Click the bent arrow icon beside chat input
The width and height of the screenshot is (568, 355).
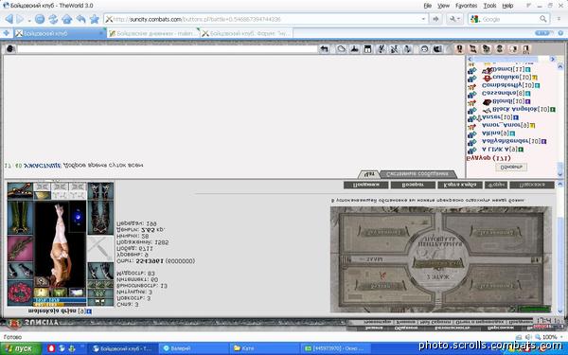(x=325, y=49)
